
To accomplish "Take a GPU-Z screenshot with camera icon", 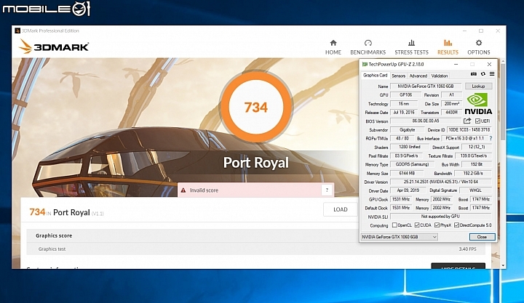I will coord(474,73).
